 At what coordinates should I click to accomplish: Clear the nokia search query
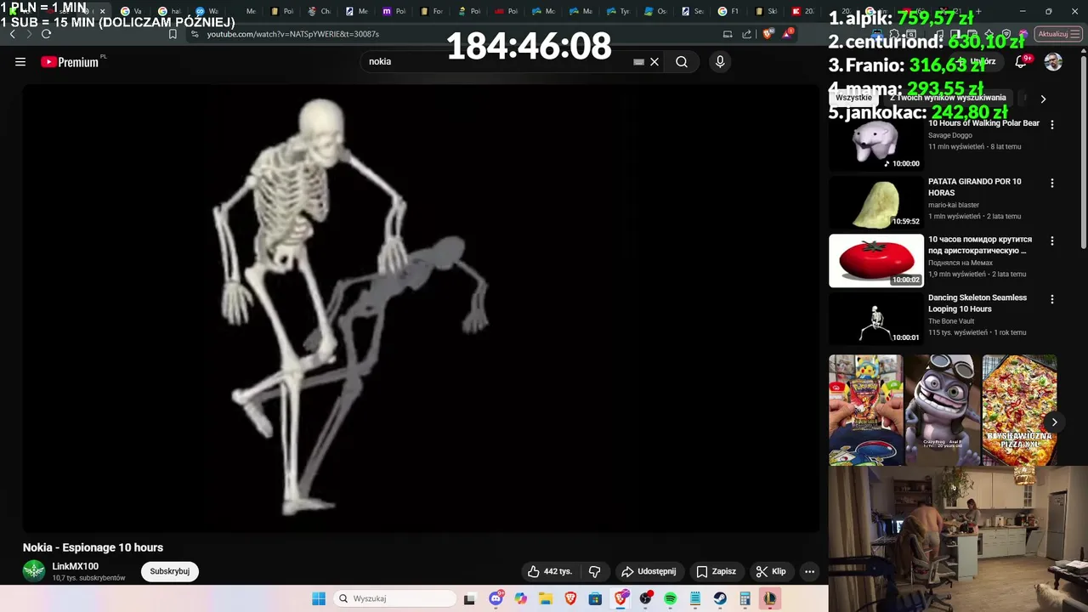[654, 61]
